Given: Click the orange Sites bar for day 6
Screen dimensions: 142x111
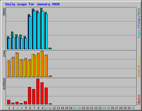Looking at the screenshot, I should [30, 68].
